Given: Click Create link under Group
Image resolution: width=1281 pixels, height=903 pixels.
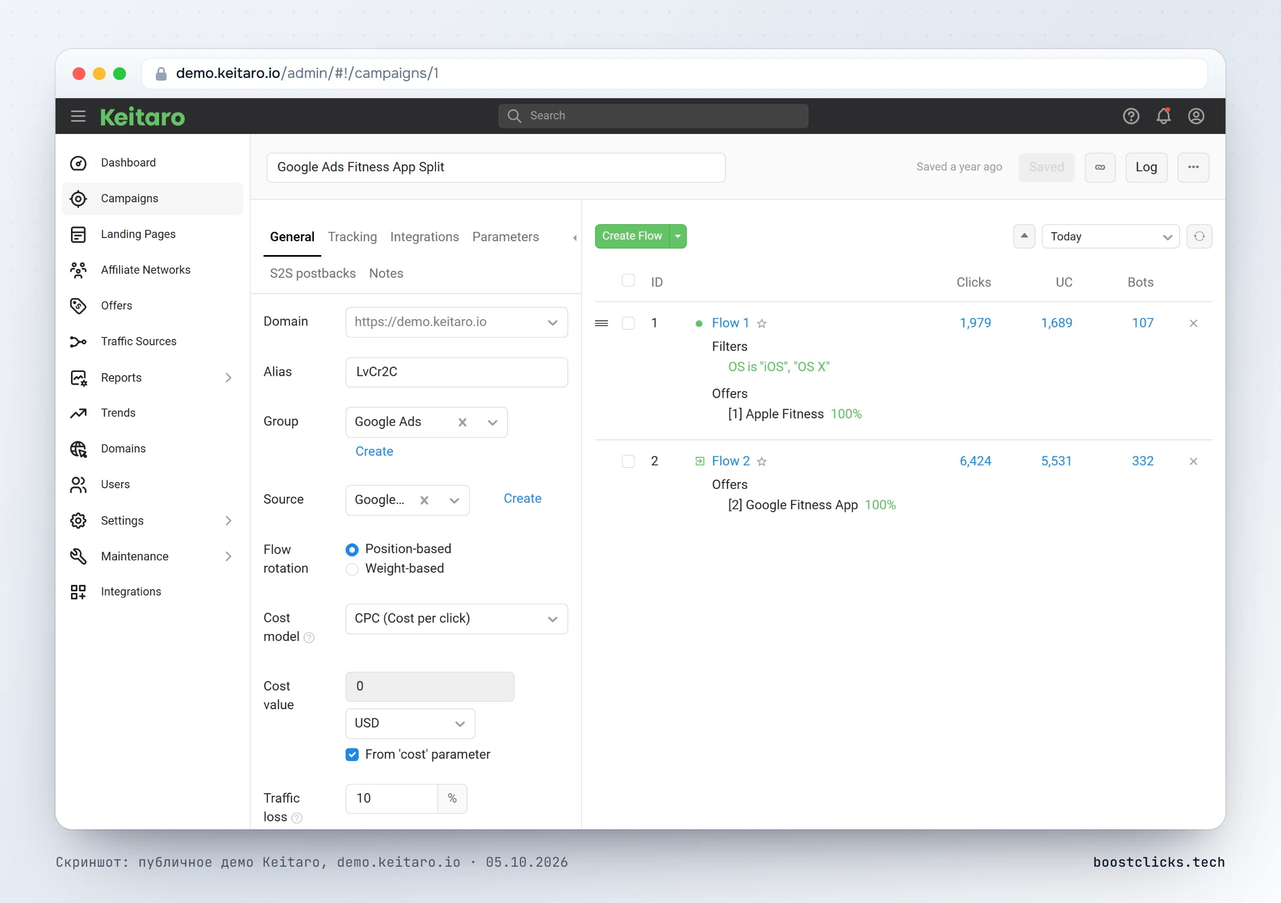Looking at the screenshot, I should pyautogui.click(x=374, y=451).
